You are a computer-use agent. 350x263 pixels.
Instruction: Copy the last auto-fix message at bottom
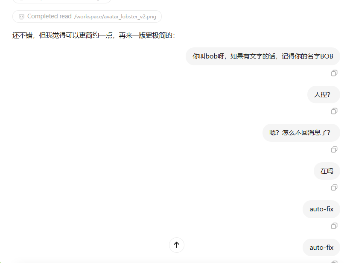click(334, 262)
